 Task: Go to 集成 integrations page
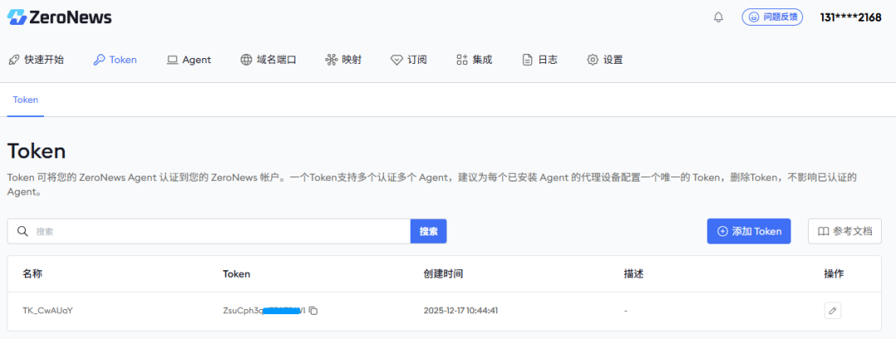point(475,60)
